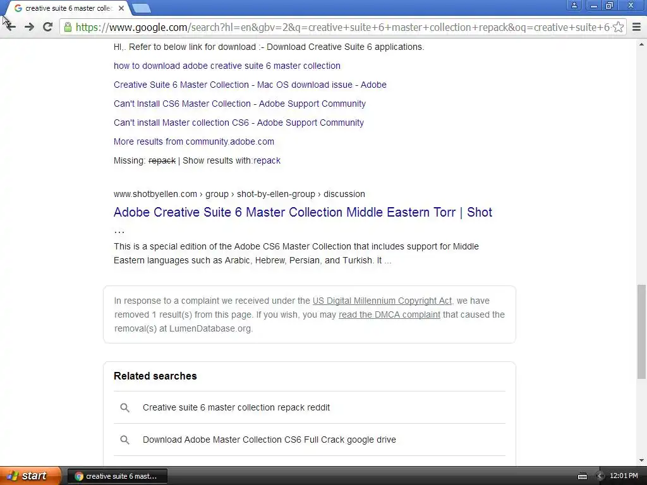Close the creative suite 6 tab

(x=121, y=8)
